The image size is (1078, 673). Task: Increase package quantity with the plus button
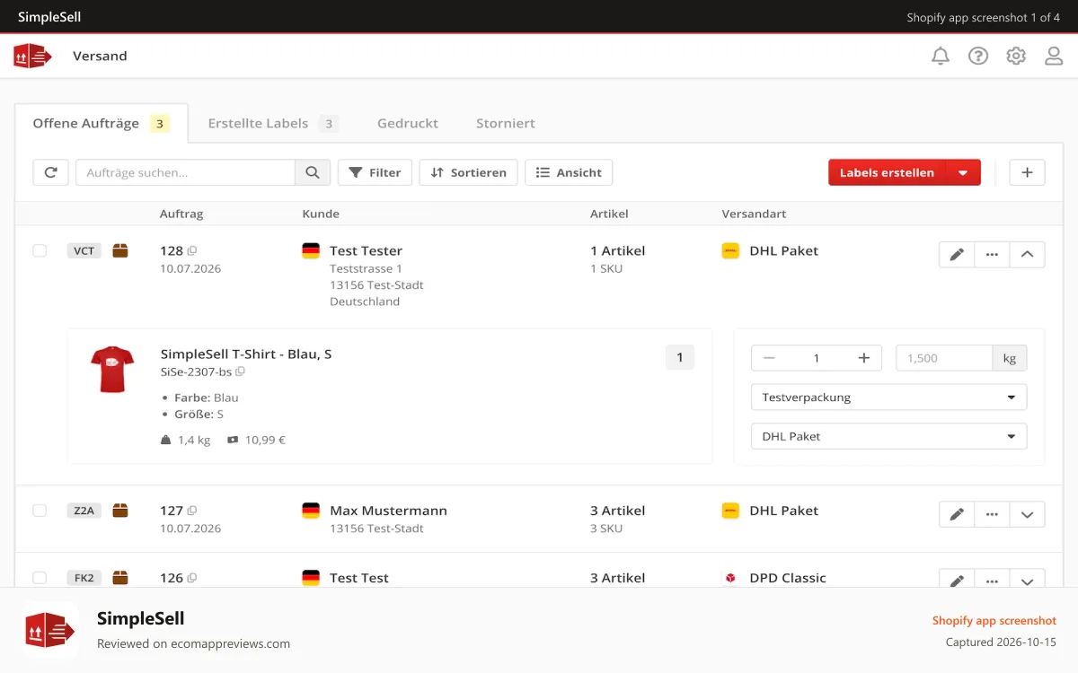click(864, 358)
